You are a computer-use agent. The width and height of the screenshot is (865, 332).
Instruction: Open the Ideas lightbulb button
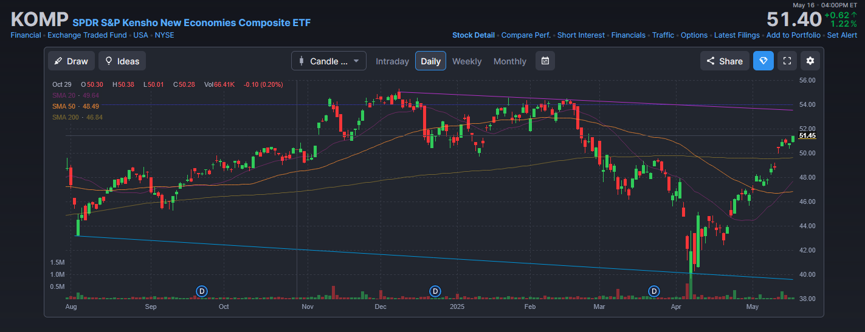tap(122, 61)
